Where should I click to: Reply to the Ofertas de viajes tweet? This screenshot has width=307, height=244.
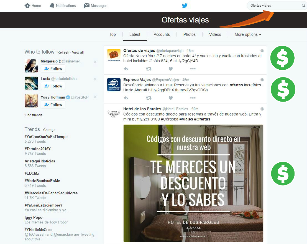click(x=126, y=69)
